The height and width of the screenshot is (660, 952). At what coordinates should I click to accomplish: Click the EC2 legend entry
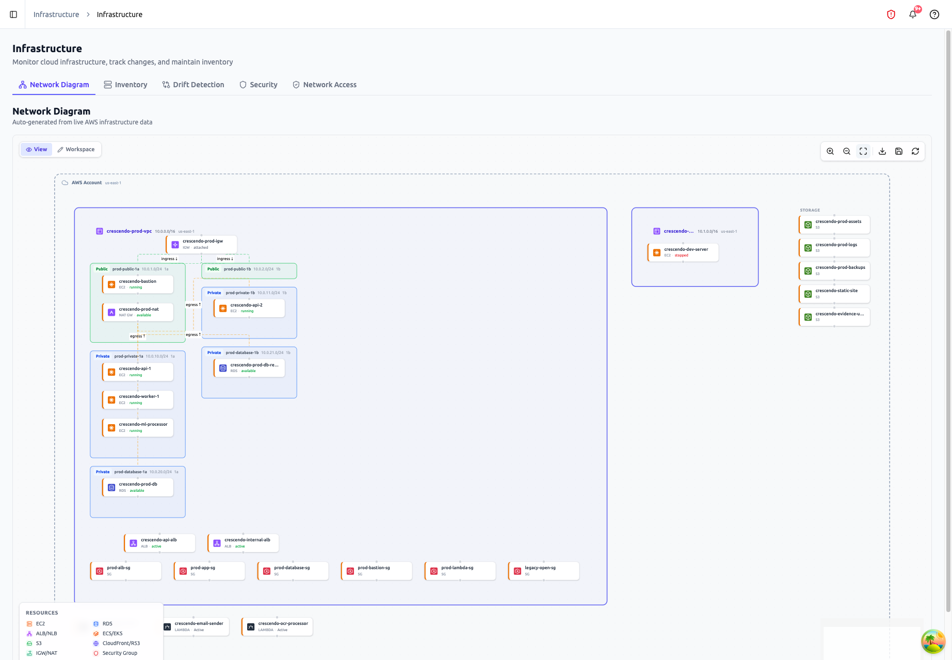tap(36, 624)
